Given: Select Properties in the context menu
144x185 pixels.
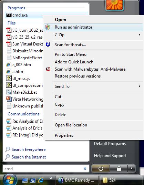Looking at the screenshot, I should (64, 135).
